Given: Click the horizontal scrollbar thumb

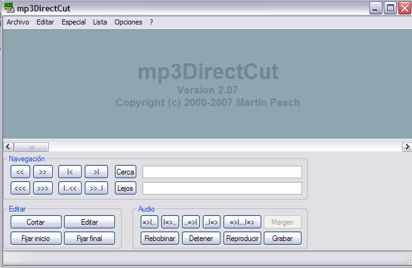Looking at the screenshot, I should tap(31, 147).
